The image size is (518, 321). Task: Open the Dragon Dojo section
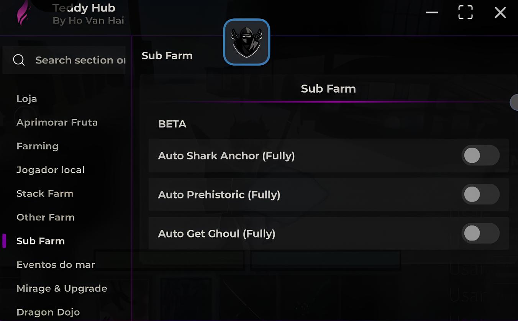click(48, 312)
